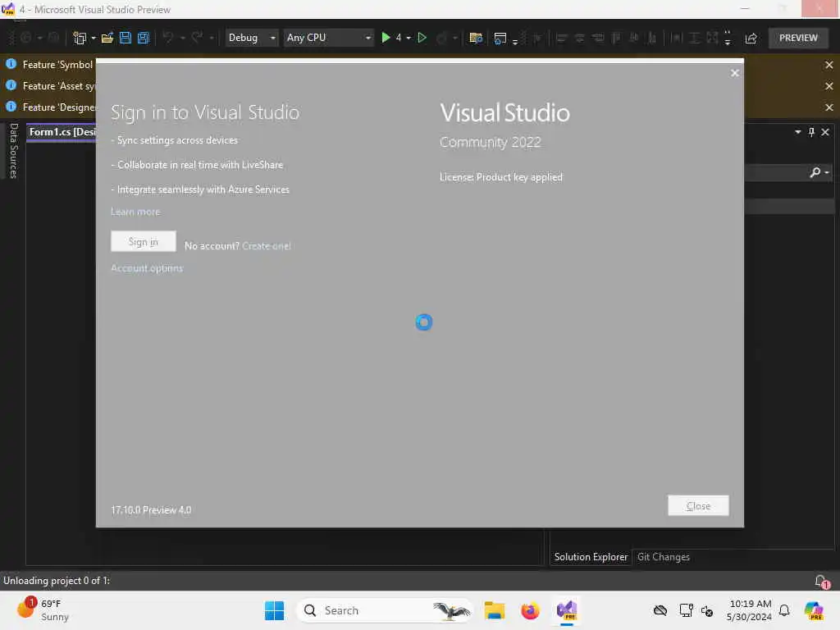
Task: Click the Open File folder icon
Action: [x=107, y=38]
